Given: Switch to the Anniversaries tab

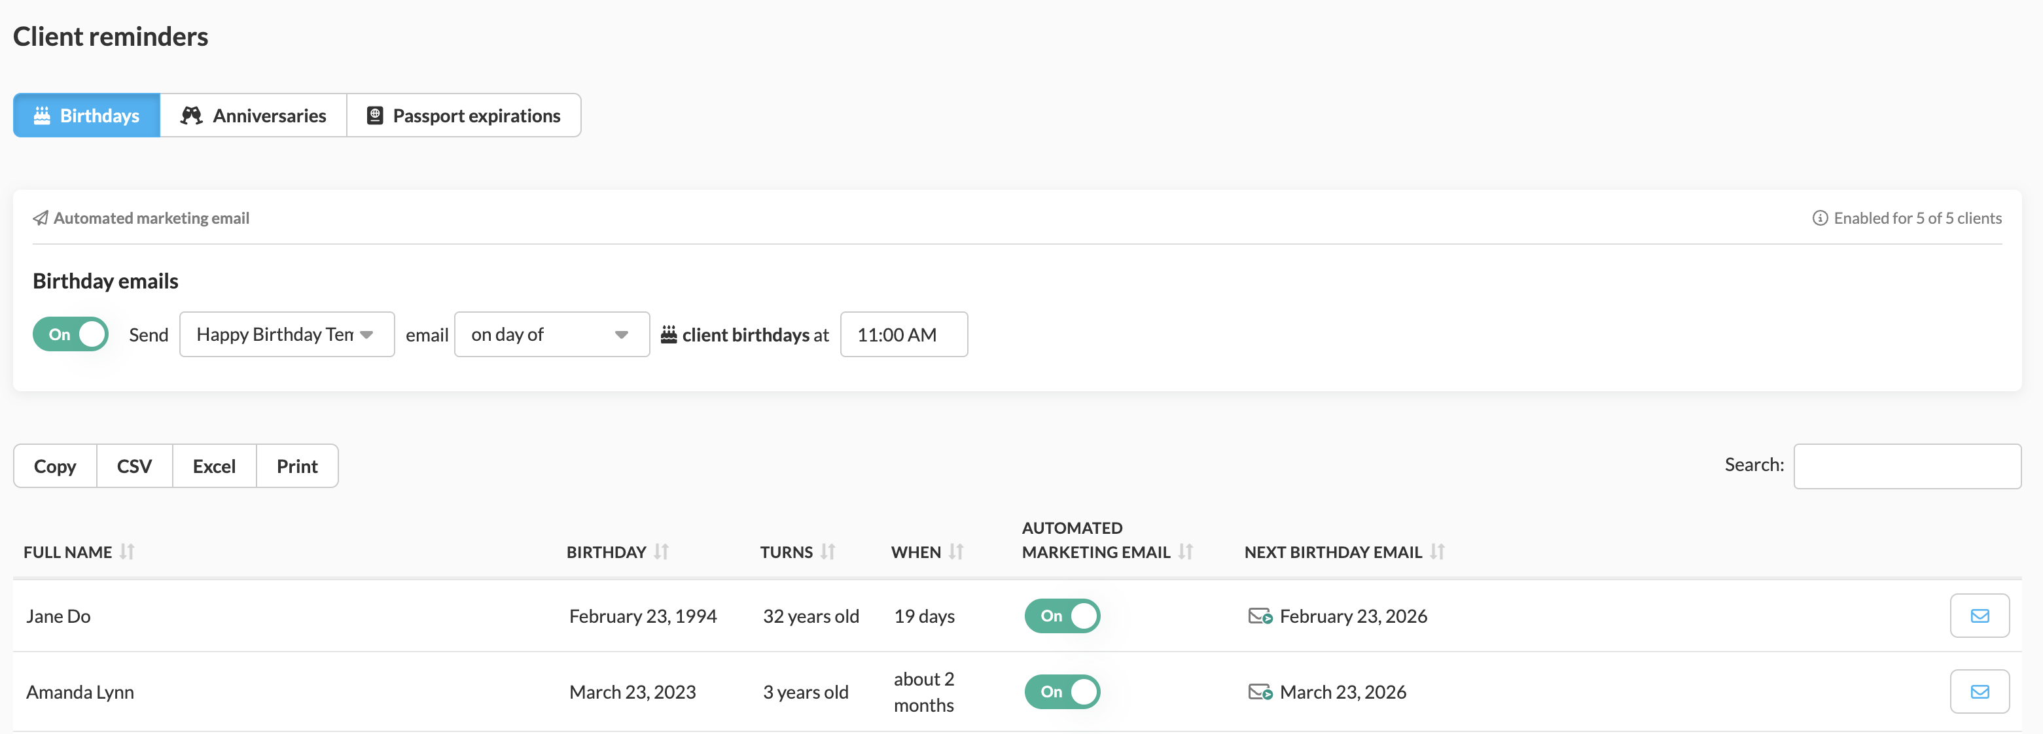Looking at the screenshot, I should click(253, 116).
